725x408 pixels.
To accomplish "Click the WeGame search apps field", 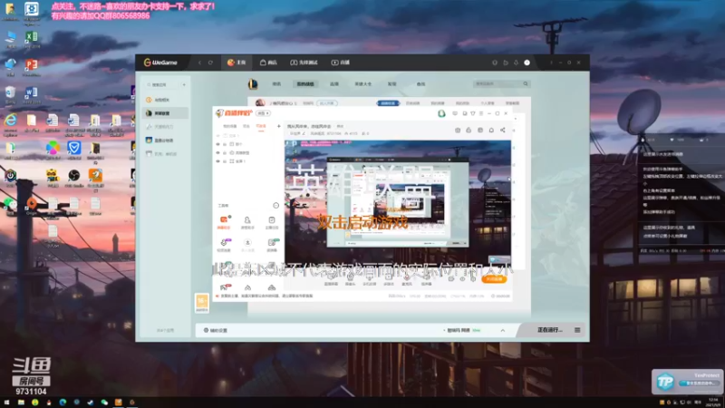I will click(162, 84).
